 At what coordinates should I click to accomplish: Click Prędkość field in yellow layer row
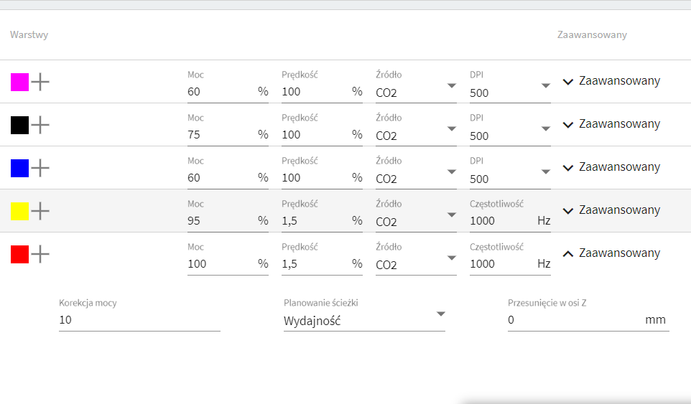pos(322,216)
